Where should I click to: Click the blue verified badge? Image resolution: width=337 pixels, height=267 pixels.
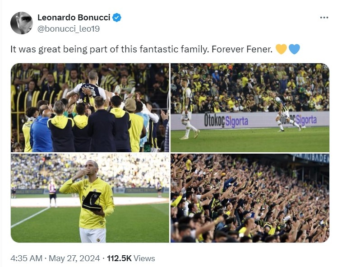pyautogui.click(x=117, y=18)
